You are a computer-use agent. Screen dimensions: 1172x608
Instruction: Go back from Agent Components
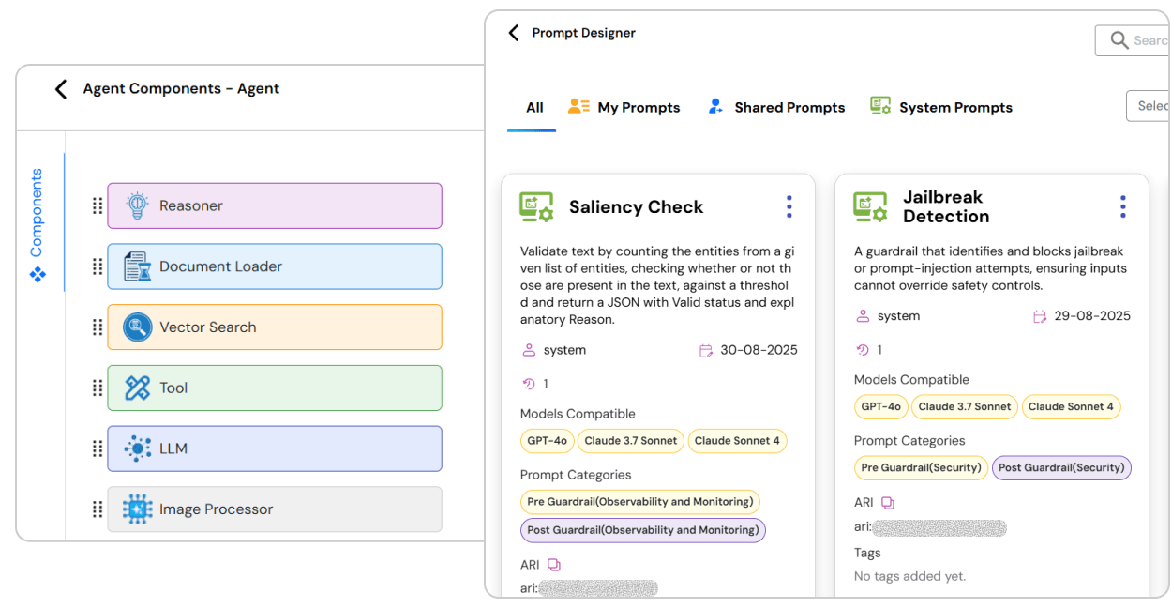point(61,89)
